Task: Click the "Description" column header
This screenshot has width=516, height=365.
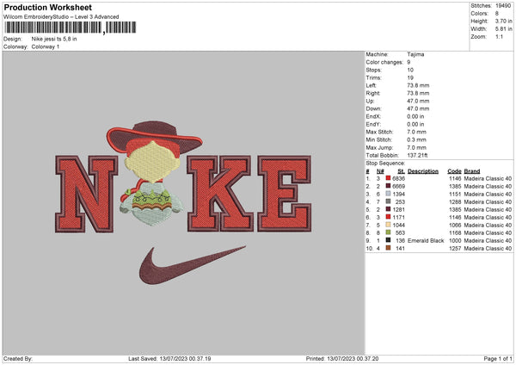Action: (423, 171)
